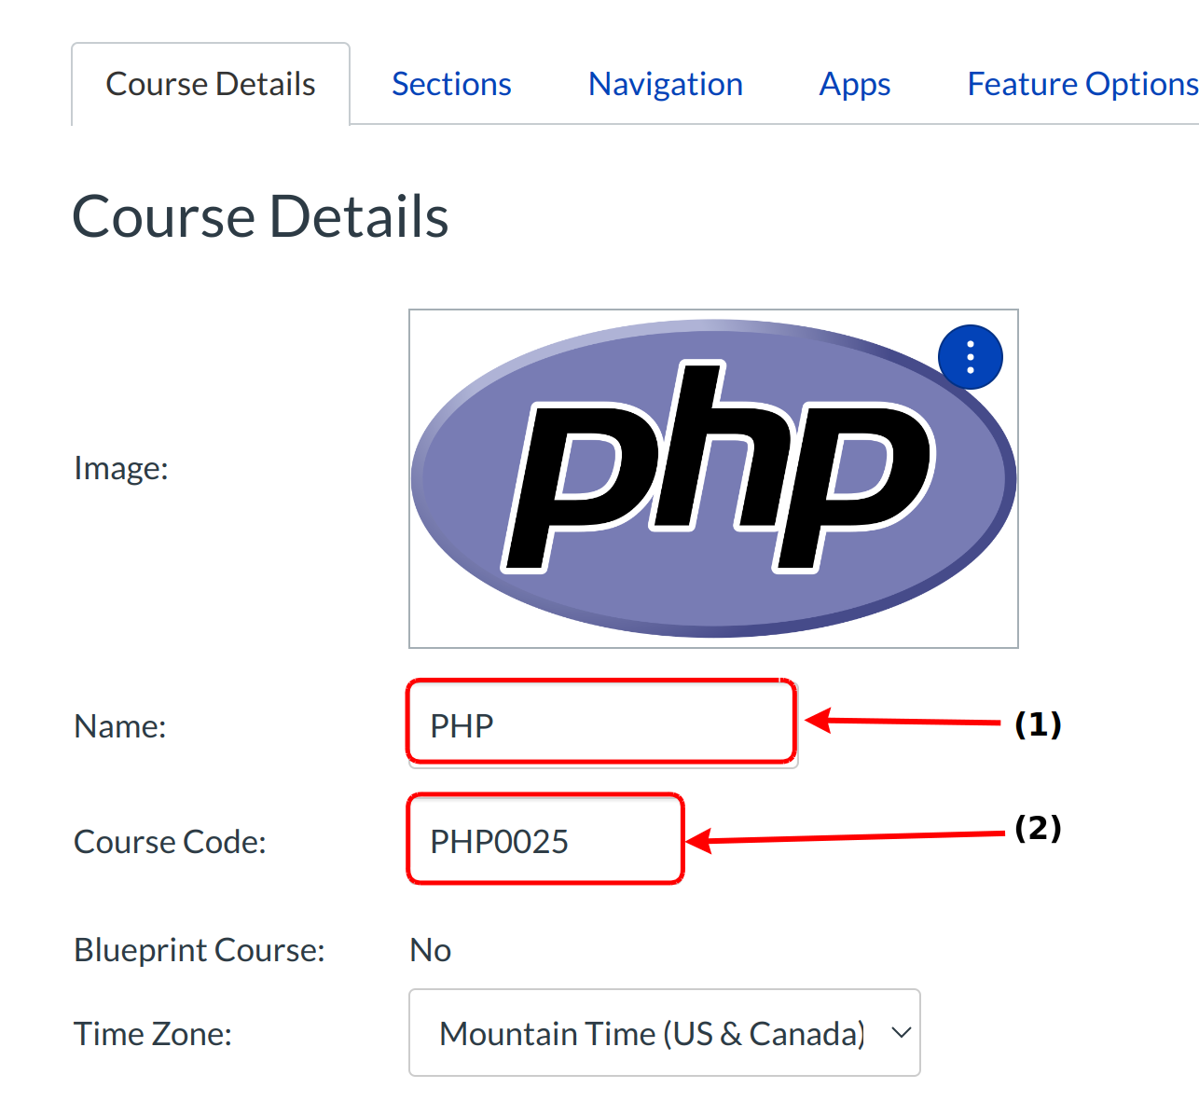Click the annotation marker labeled (2)
Image resolution: width=1199 pixels, height=1102 pixels.
point(1038,827)
